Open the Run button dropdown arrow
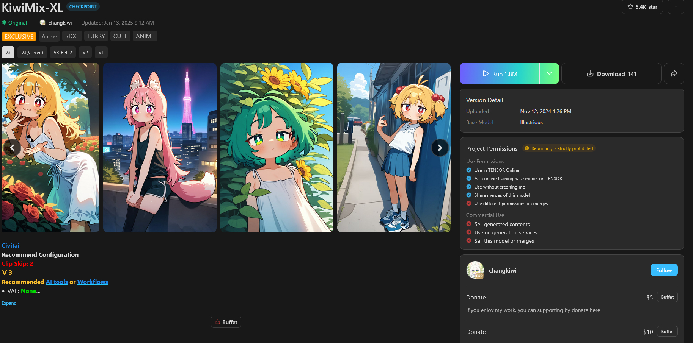Screen dimensions: 693x343 tap(549, 73)
